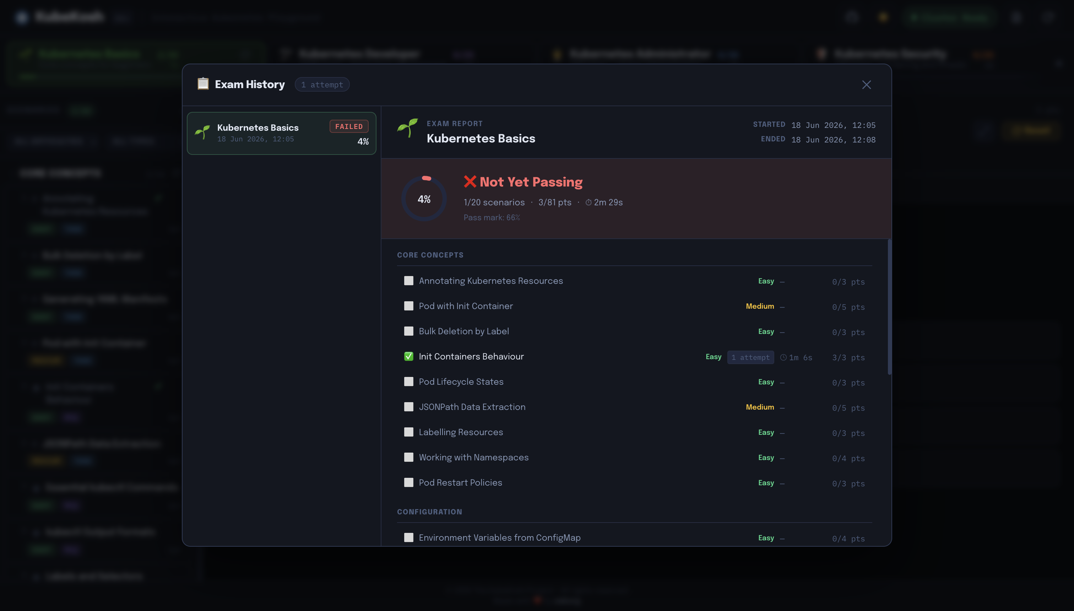Open the Pod Restart Policies scenario
This screenshot has width=1074, height=611.
pos(634,483)
